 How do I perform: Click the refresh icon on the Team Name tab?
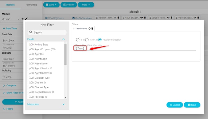pos(89,28)
